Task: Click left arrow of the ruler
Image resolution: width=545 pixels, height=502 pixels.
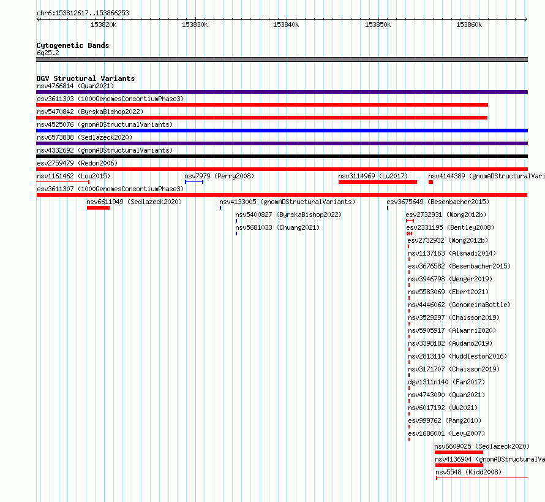Action: (x=38, y=20)
